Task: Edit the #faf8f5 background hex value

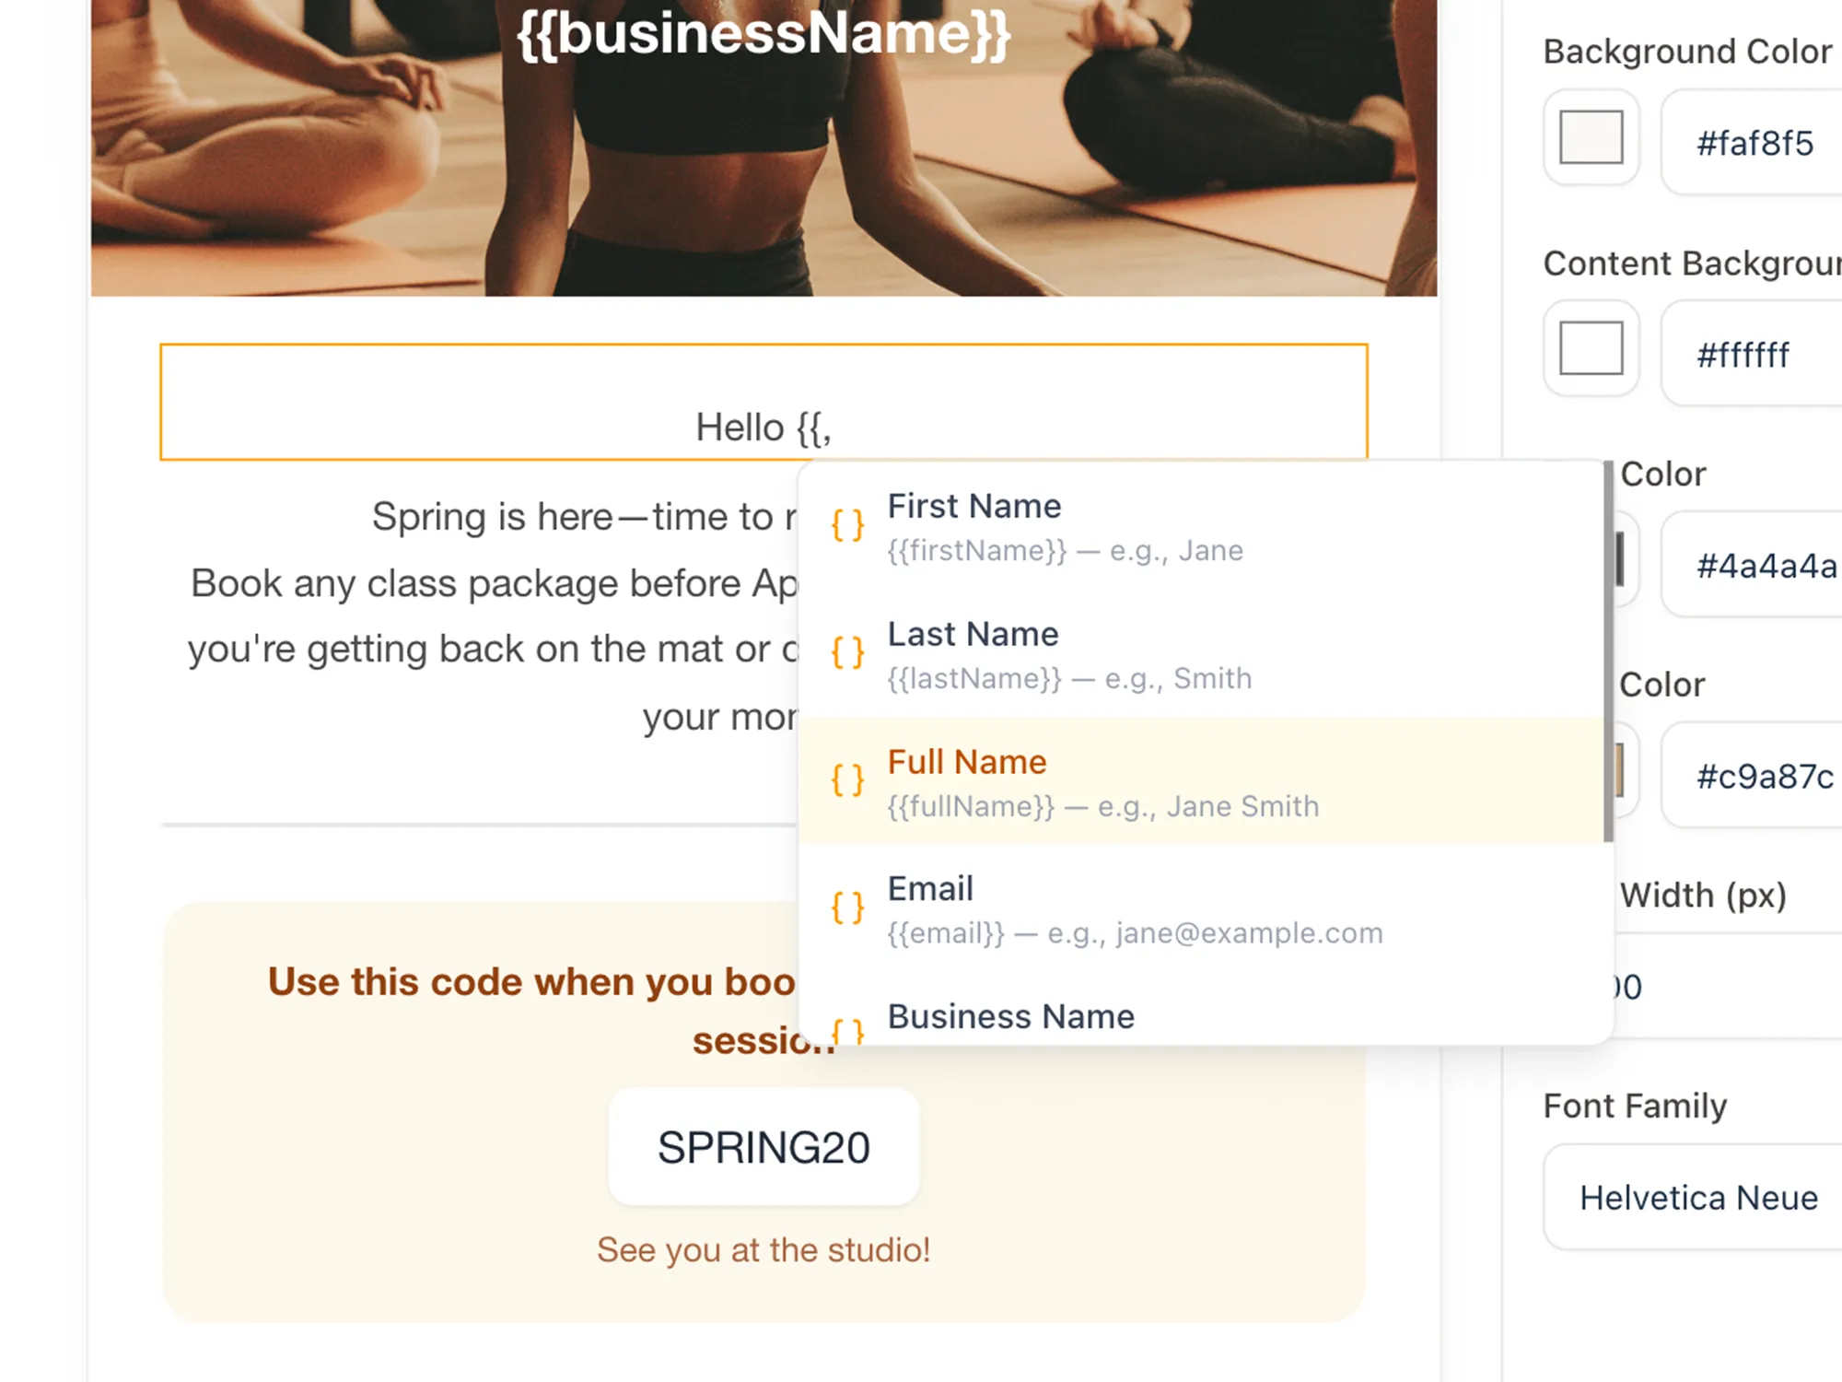Action: point(1755,143)
